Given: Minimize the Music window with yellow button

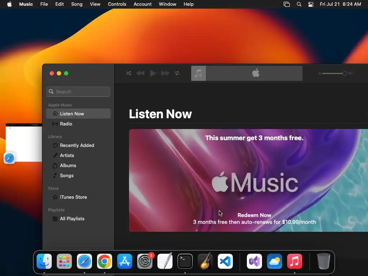Looking at the screenshot, I should pos(59,73).
